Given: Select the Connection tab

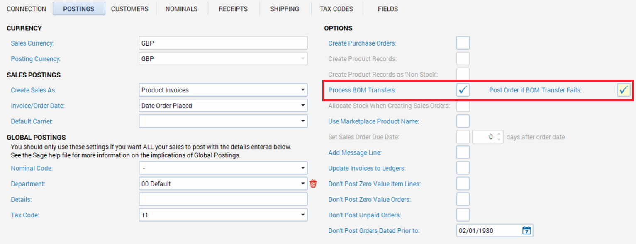Looking at the screenshot, I should tap(27, 9).
